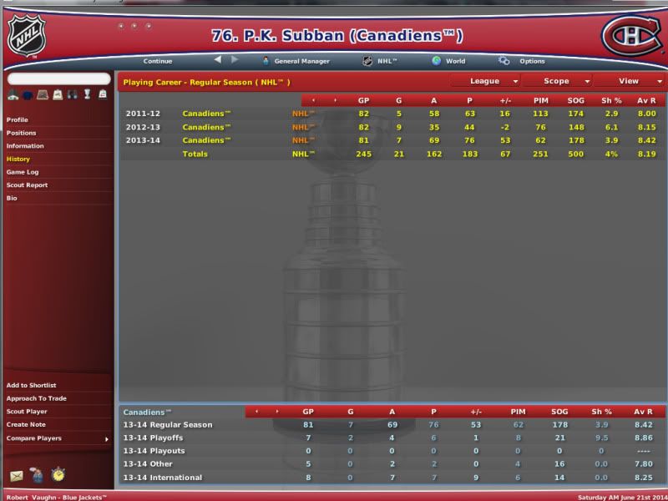Viewport: 668px width, 501px height.
Task: Click the NHL shield logo
Action: tap(27, 36)
